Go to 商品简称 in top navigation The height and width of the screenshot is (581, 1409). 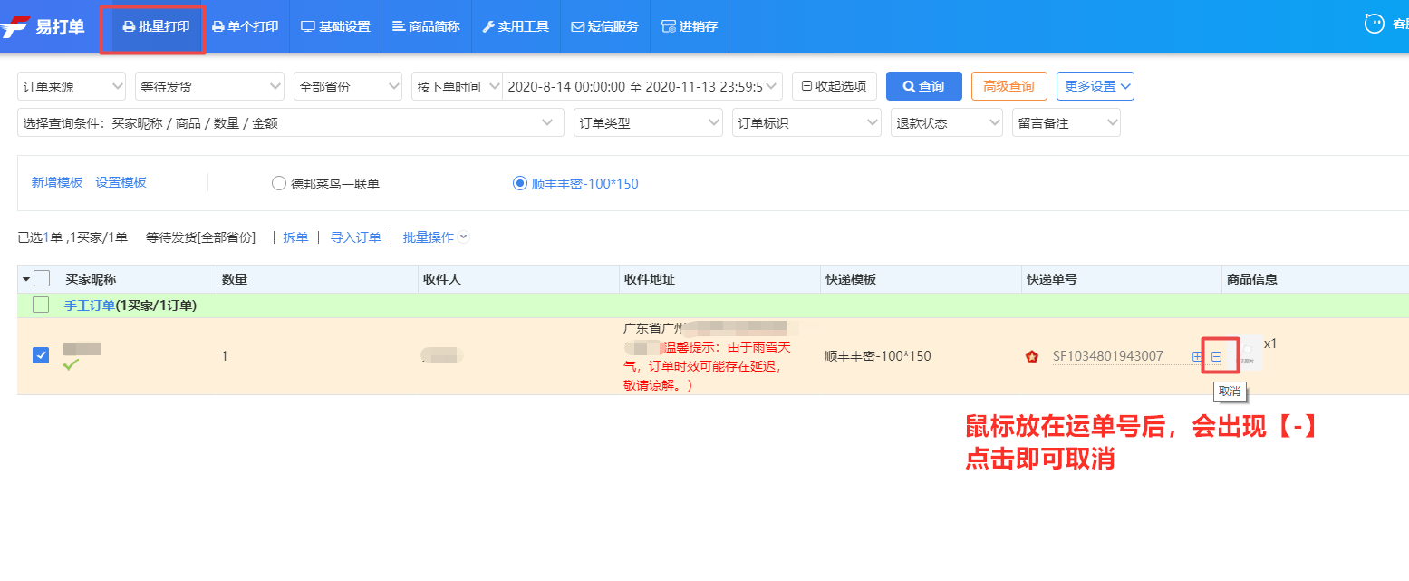(x=426, y=27)
